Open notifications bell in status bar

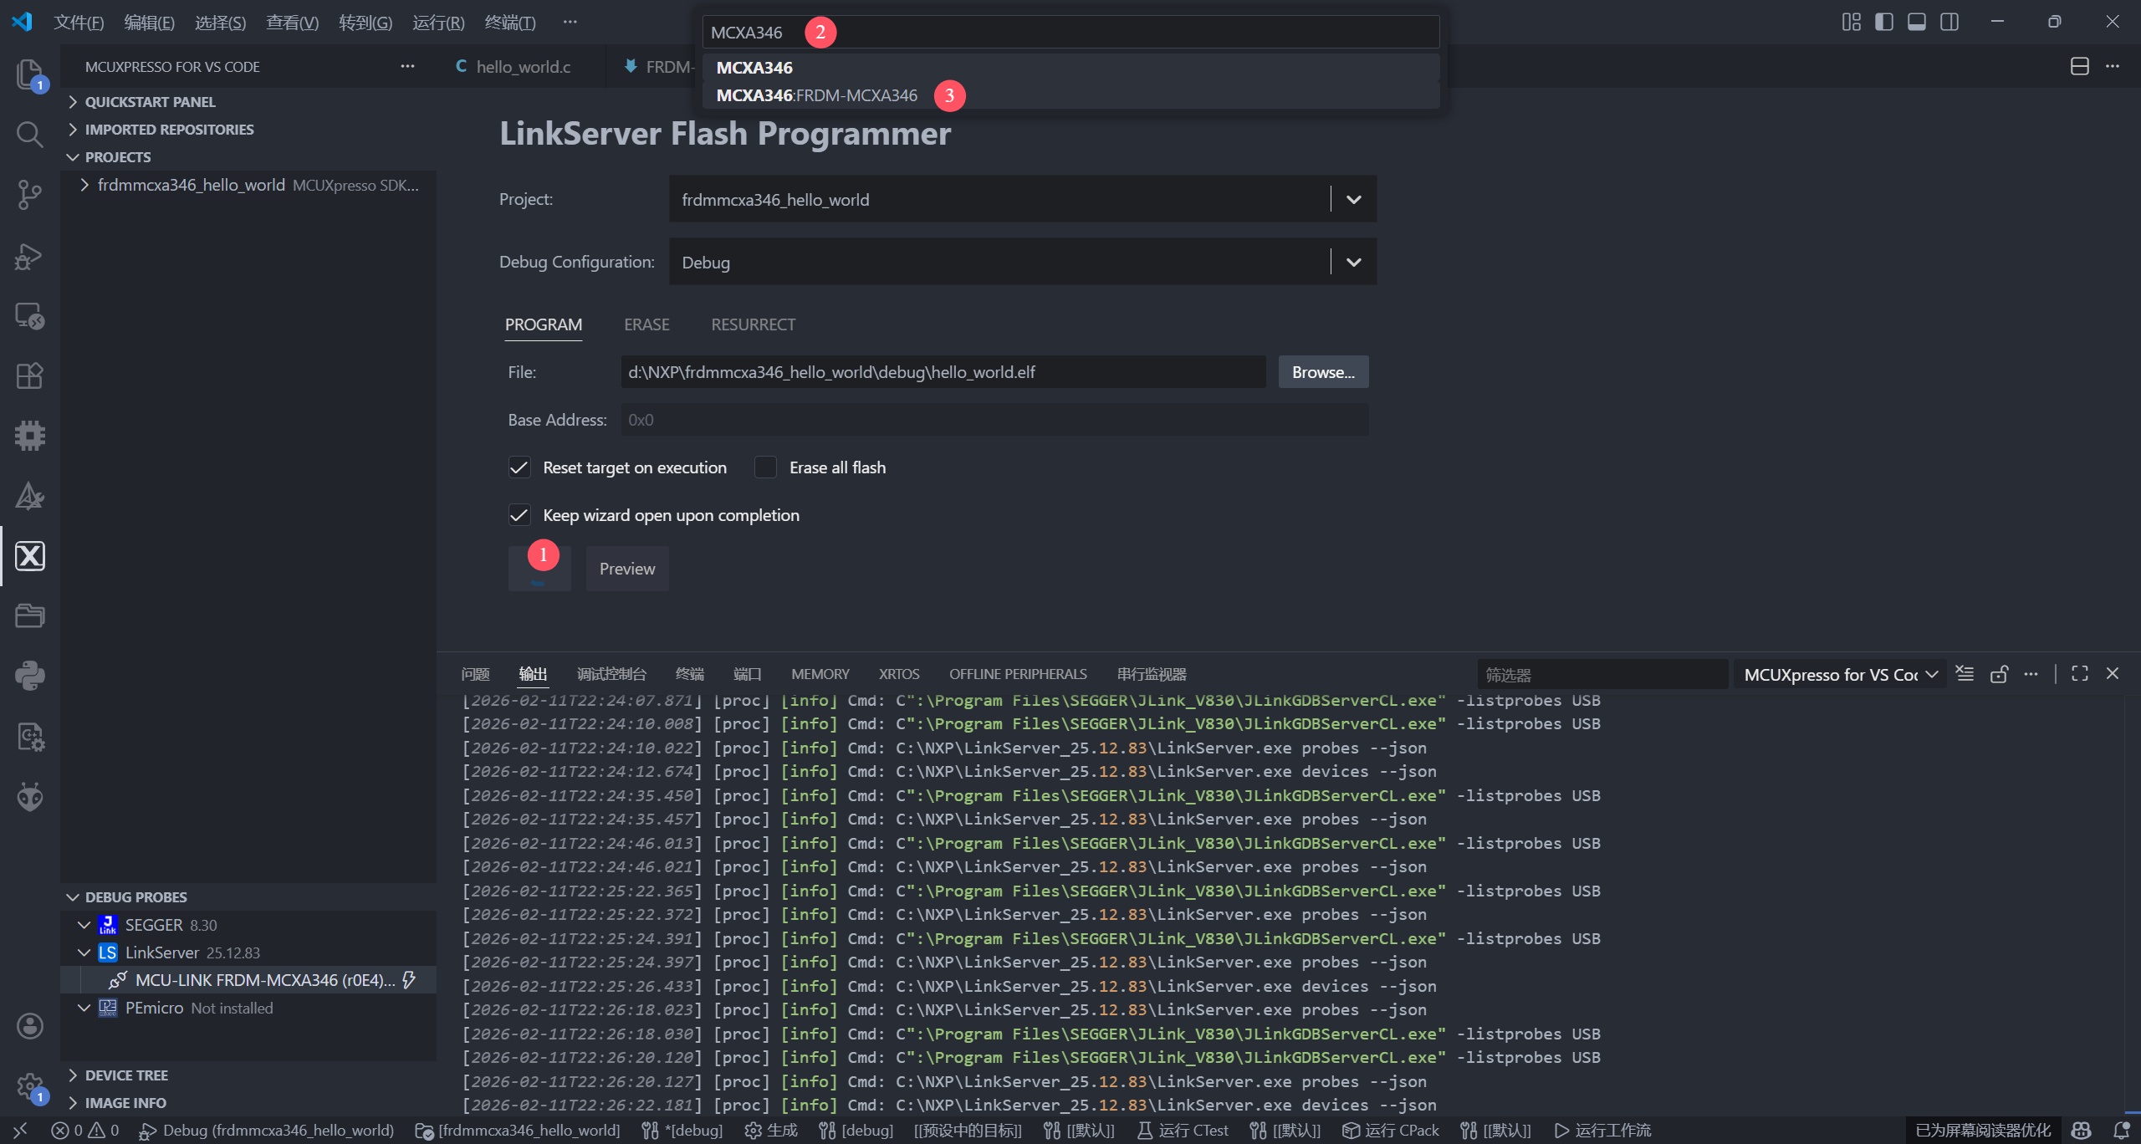click(2122, 1131)
